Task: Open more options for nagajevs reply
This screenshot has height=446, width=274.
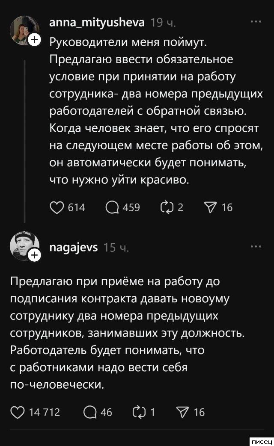Action: [x=256, y=246]
